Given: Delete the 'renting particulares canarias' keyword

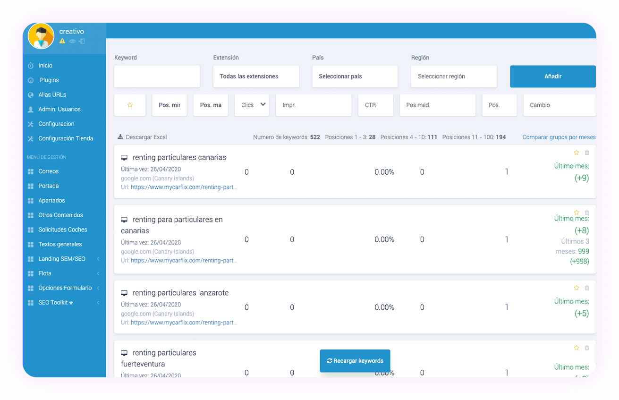Looking at the screenshot, I should click(587, 153).
